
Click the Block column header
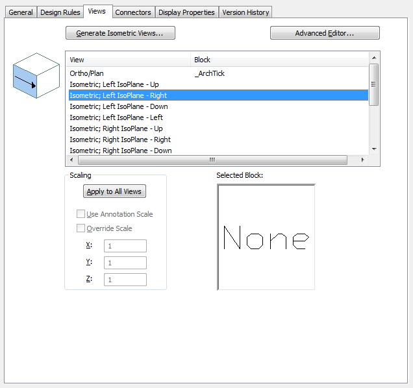(x=279, y=60)
